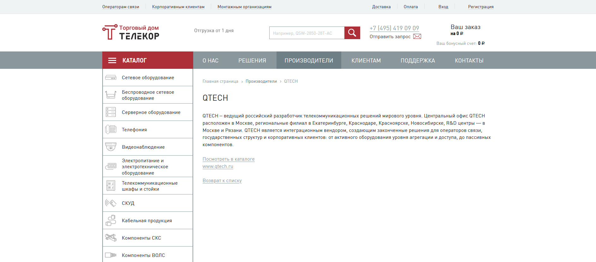
Task: Click the server icon for Серверное оборудование
Action: coord(111,112)
